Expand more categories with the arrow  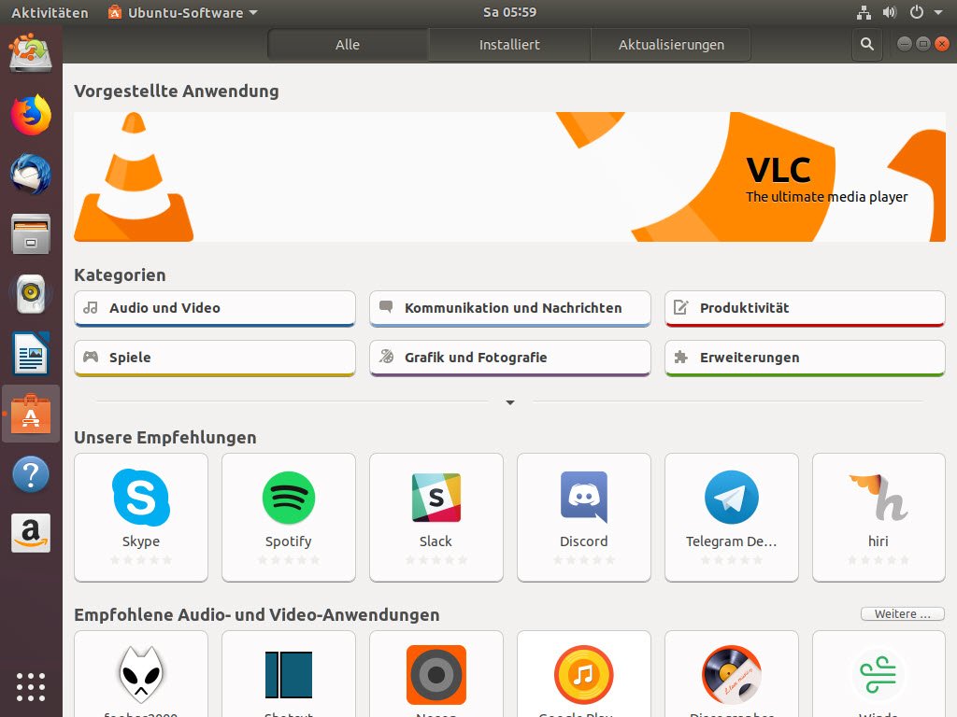tap(510, 402)
